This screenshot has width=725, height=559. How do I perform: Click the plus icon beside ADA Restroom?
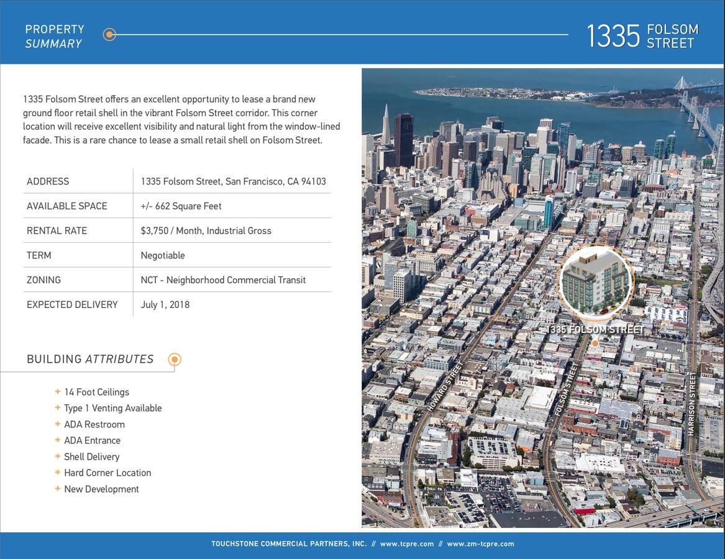coord(57,424)
